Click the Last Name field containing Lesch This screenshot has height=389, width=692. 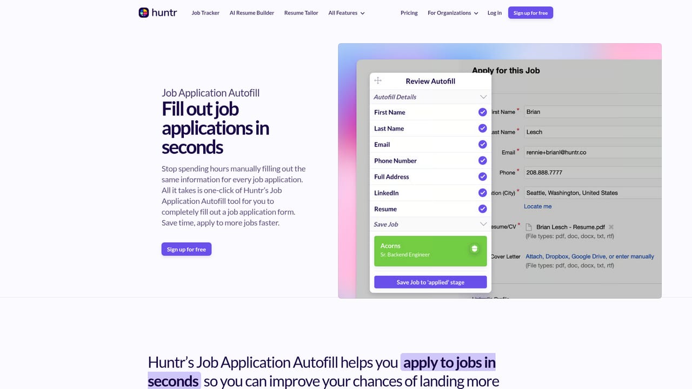pyautogui.click(x=592, y=132)
